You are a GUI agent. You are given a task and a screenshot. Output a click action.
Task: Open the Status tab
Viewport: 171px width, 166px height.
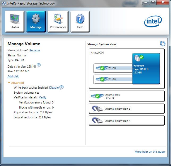click(15, 22)
